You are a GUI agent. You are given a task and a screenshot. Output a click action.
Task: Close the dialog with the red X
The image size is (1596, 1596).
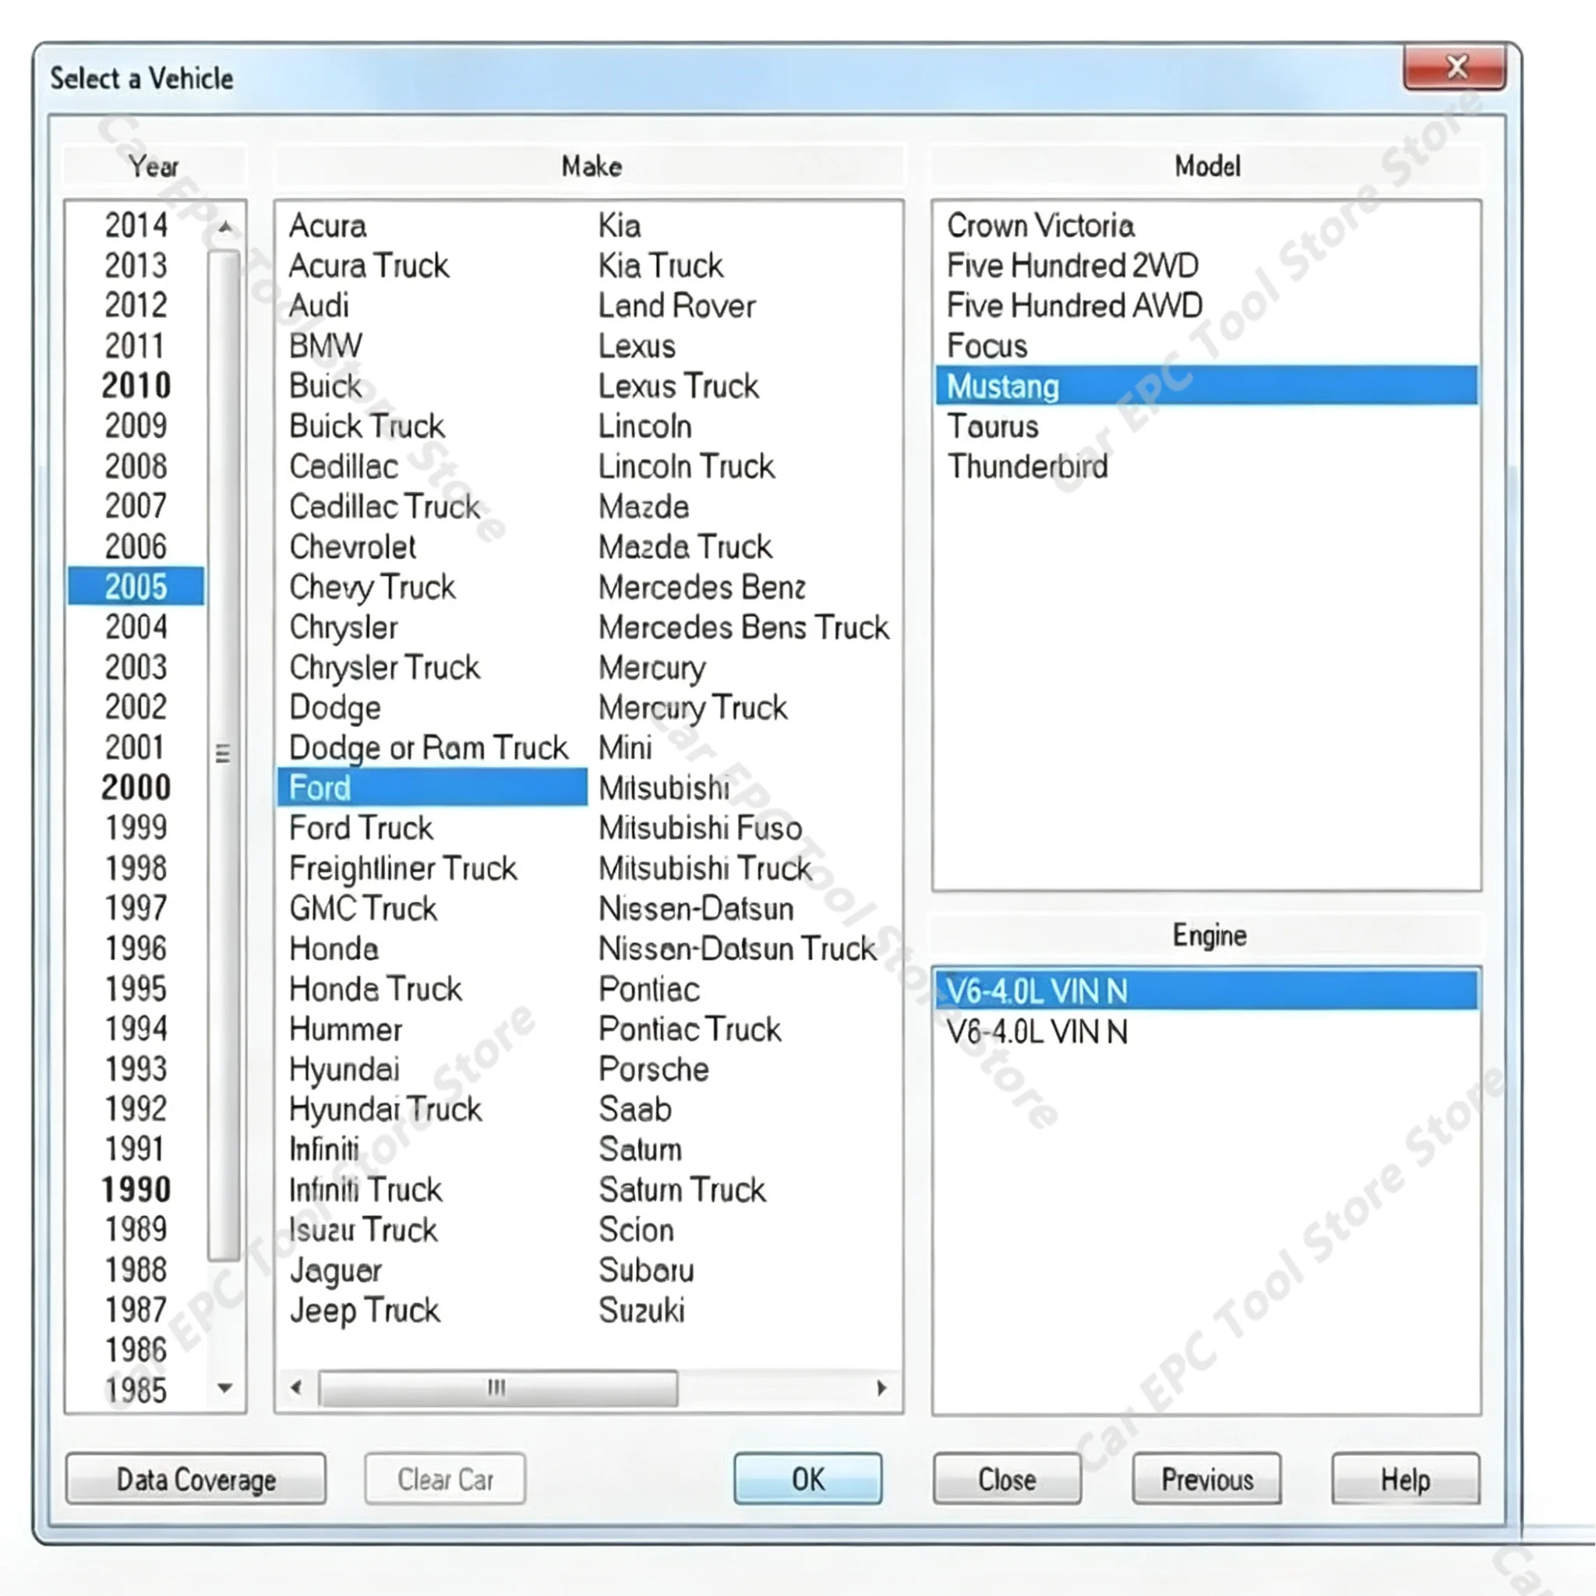[1455, 67]
